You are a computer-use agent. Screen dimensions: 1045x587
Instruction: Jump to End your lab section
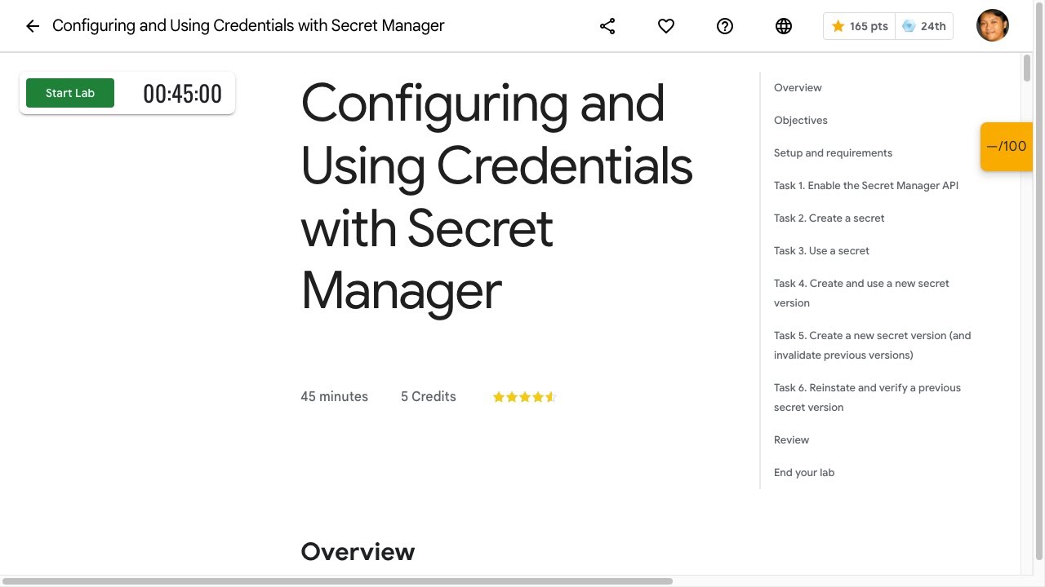click(804, 472)
